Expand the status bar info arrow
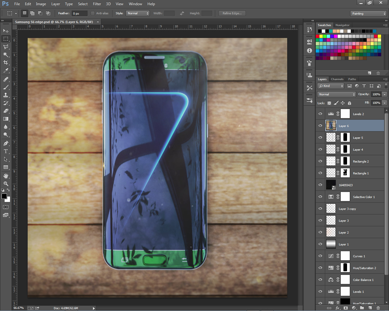Screen dimensions: 389x311 click(94, 308)
